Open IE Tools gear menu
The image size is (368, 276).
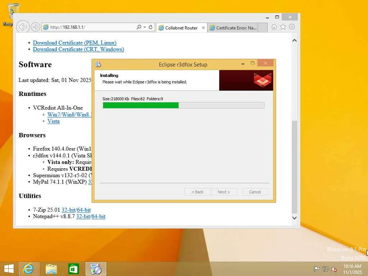click(x=292, y=27)
